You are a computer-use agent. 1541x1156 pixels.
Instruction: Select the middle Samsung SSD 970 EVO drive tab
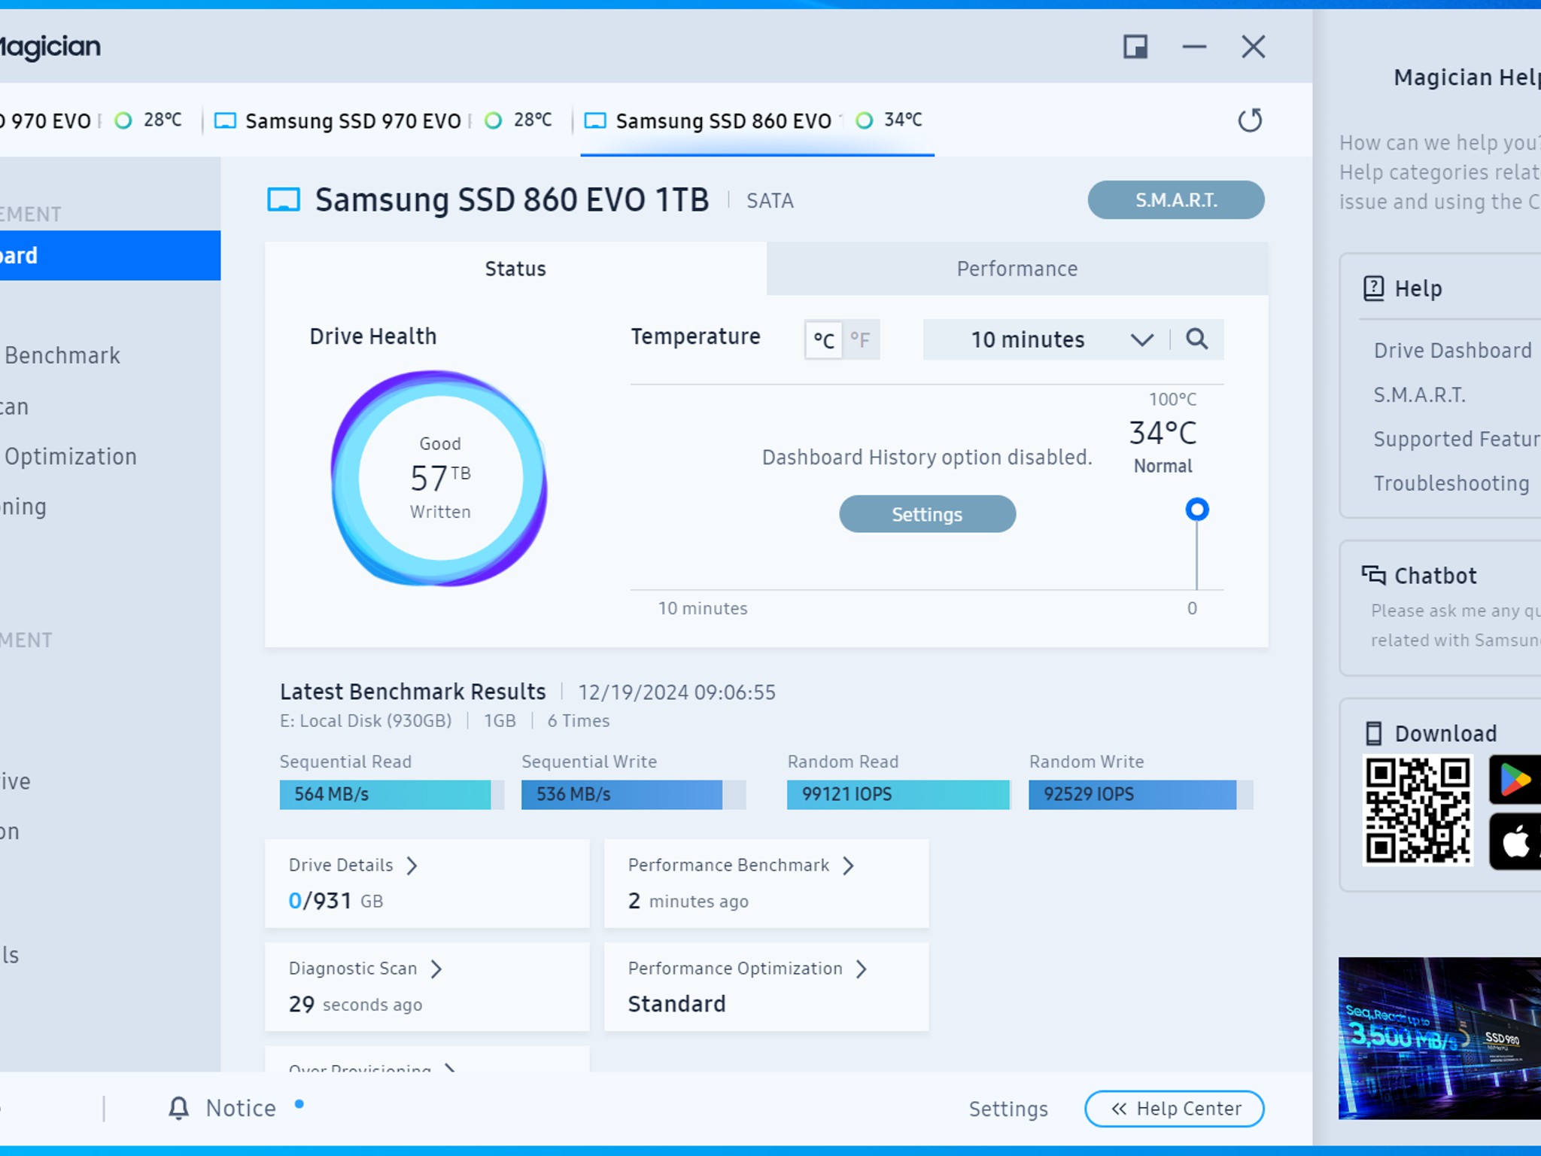click(x=387, y=120)
